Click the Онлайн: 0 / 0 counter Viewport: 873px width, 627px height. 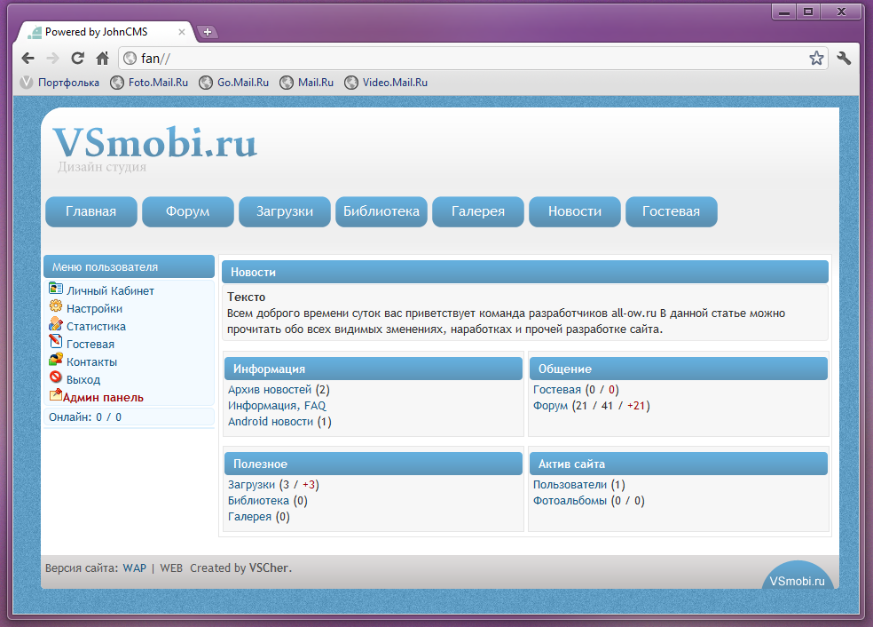click(85, 417)
